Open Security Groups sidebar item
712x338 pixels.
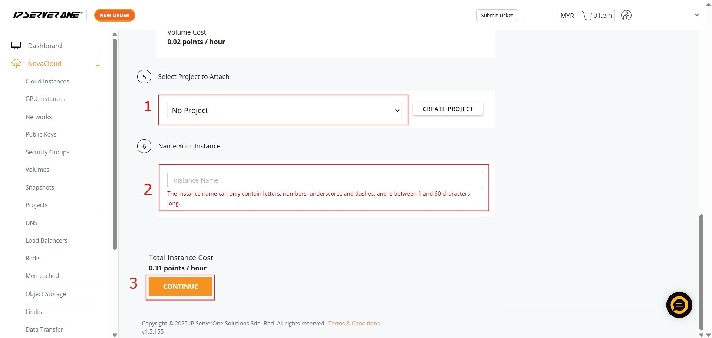point(47,152)
